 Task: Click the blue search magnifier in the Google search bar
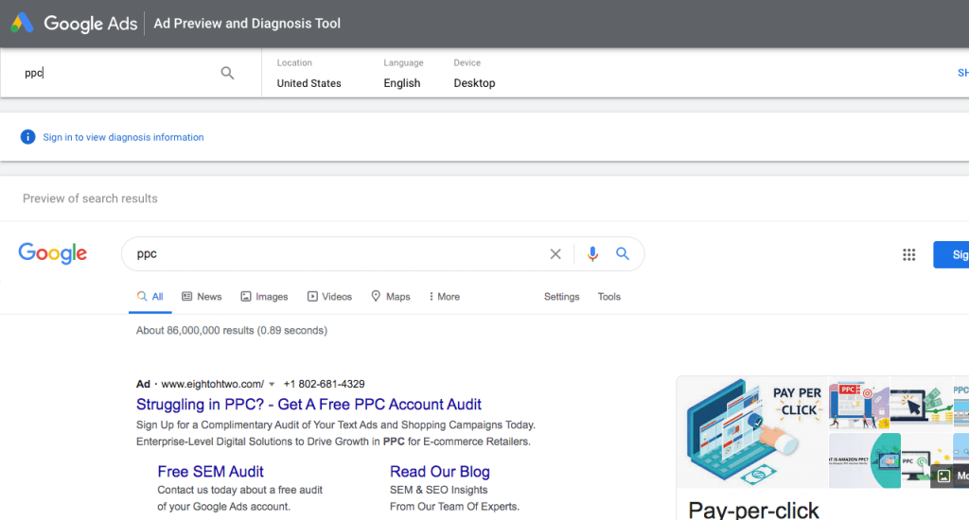[x=623, y=253]
